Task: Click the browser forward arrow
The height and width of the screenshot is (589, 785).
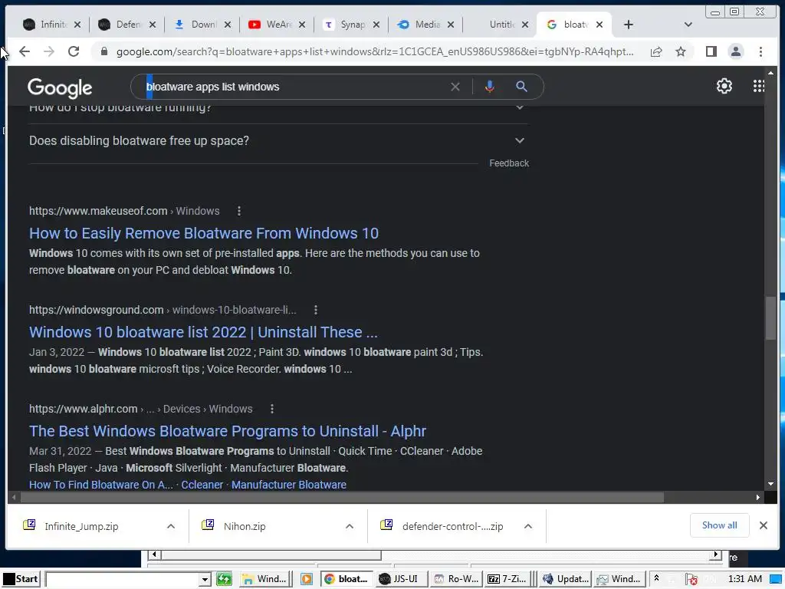Action: [48, 51]
